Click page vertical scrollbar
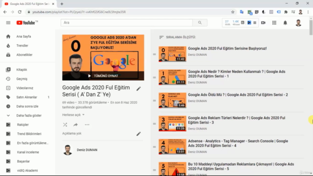The image size is (313, 176). pos(311,28)
